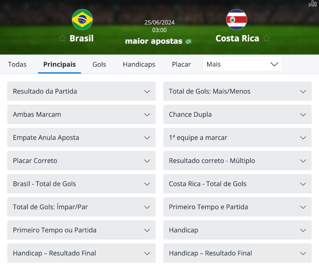Viewport: 319px width, 265px height.
Task: Select the Todas tab
Action: [17, 64]
